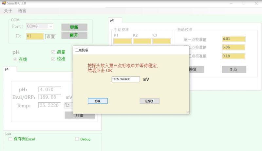Viewport: 262px width, 151px height.
Task: Cancel the dialog with the ESC button
Action: click(x=149, y=101)
